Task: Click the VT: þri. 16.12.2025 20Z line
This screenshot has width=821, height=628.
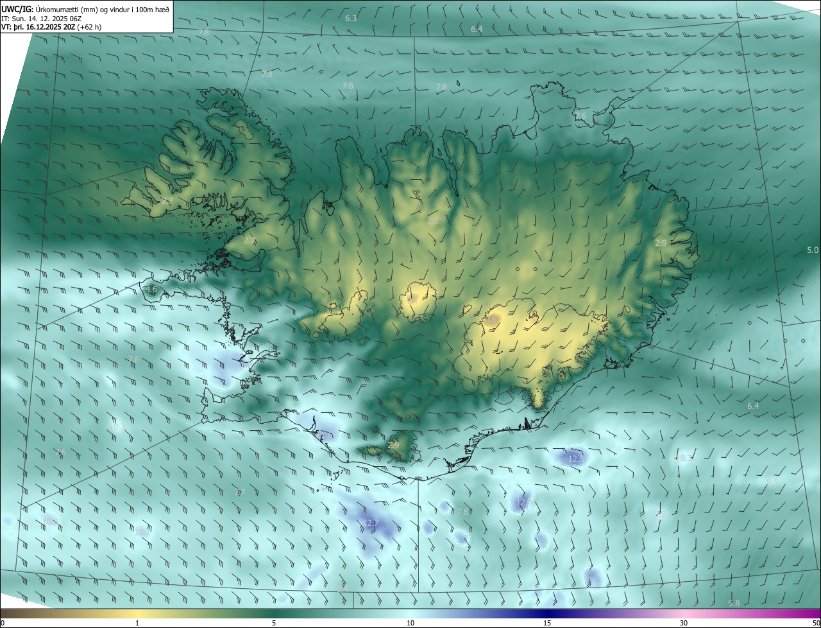Action: (x=51, y=27)
